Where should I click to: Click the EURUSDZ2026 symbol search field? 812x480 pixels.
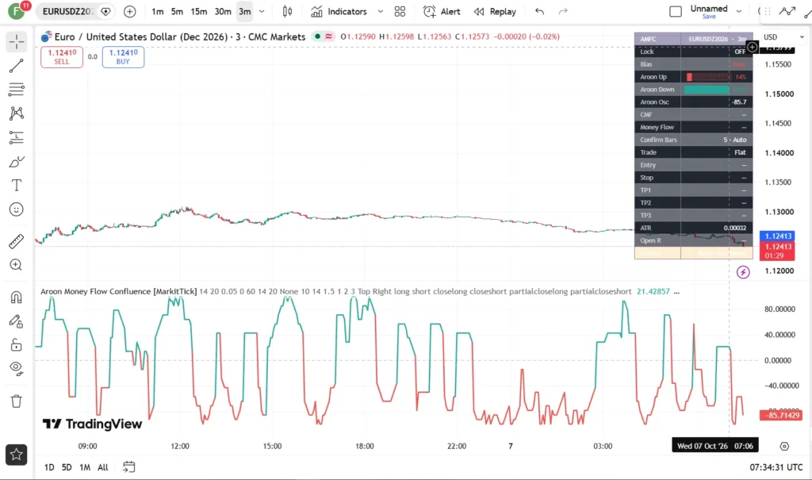pos(69,11)
